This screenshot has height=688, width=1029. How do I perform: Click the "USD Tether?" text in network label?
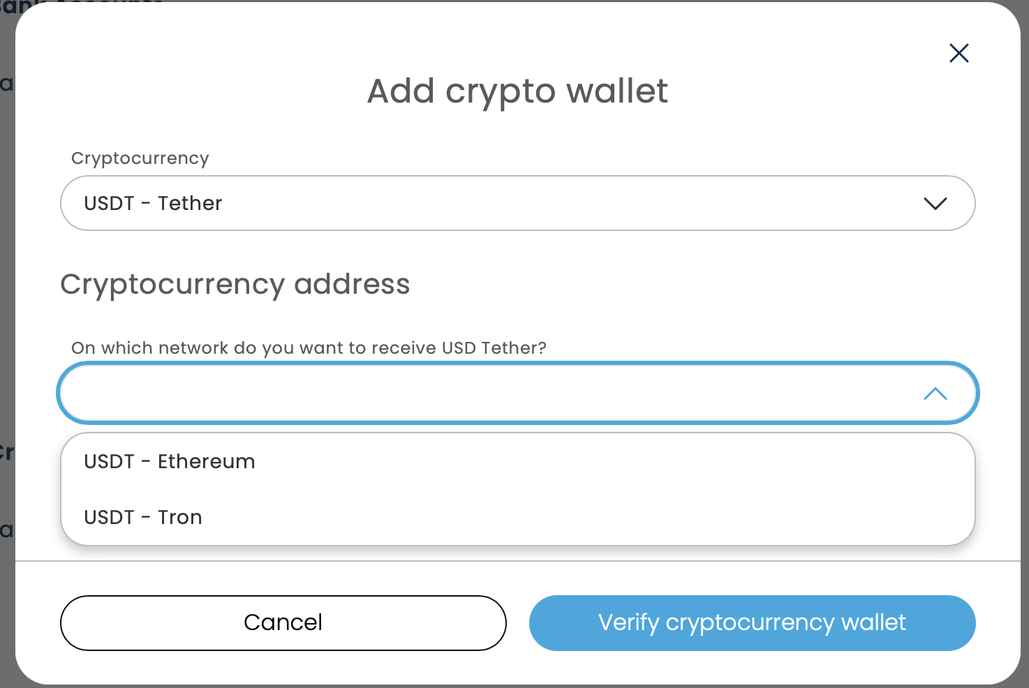click(494, 348)
